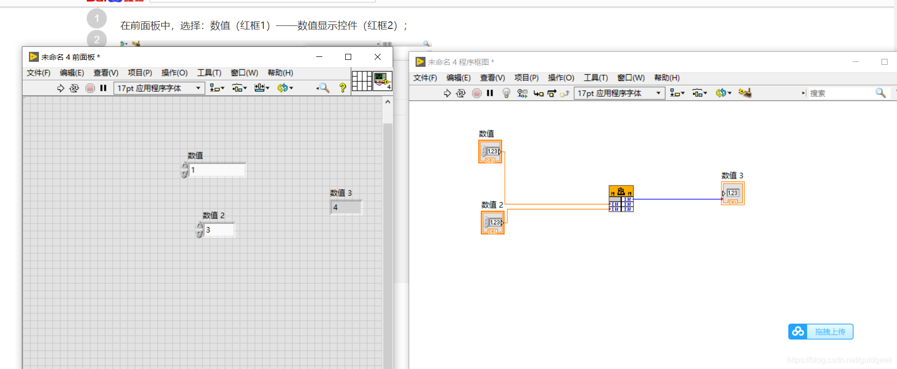
Task: Open 文件(F) menu in front panel
Action: [38, 73]
